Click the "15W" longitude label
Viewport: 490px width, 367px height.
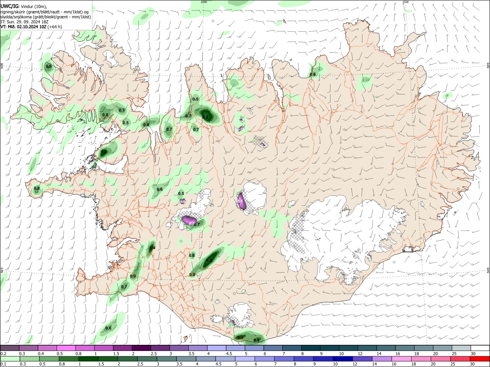point(405,2)
